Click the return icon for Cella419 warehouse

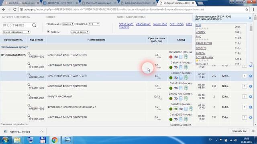(x=176, y=67)
